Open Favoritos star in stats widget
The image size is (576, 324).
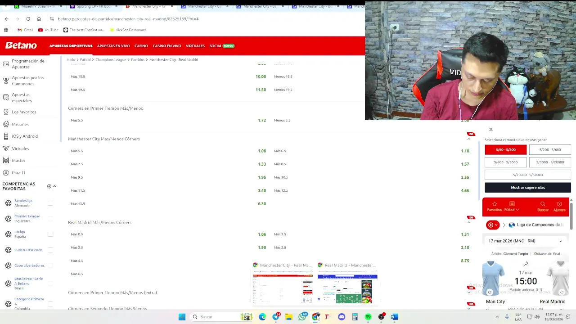coord(494,207)
